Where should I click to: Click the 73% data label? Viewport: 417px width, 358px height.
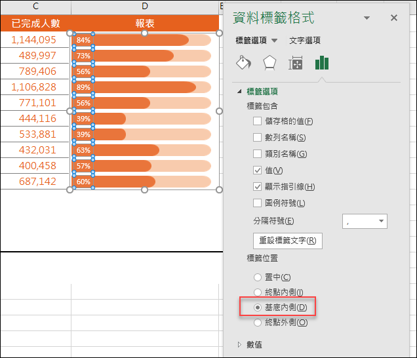click(x=83, y=56)
